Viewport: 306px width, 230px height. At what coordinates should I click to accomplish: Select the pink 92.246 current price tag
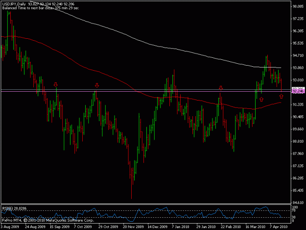point(298,91)
